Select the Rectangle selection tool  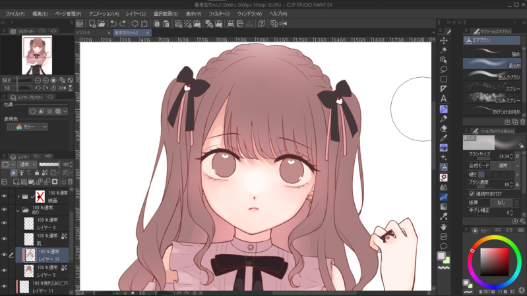point(444,79)
